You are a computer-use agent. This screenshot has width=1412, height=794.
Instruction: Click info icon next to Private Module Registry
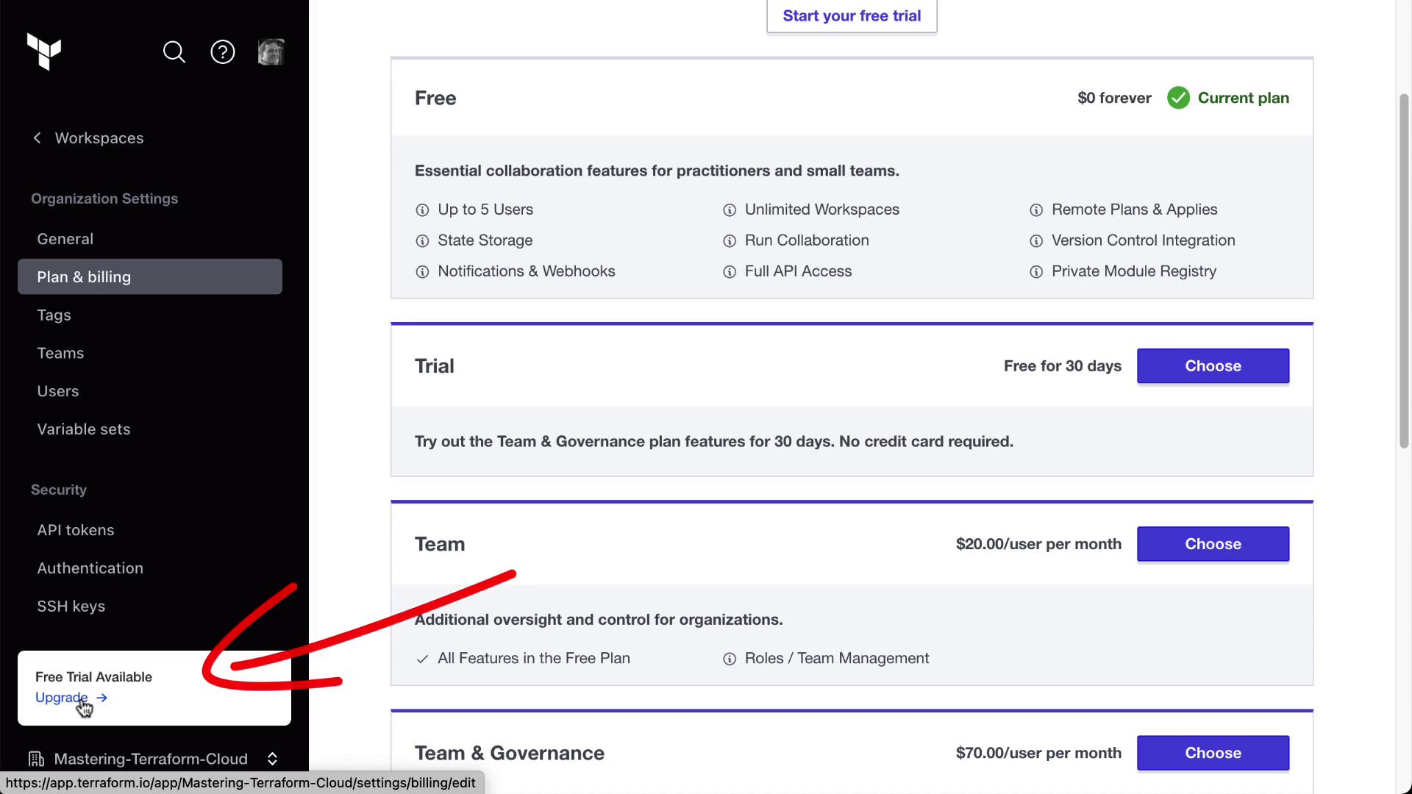pos(1036,272)
